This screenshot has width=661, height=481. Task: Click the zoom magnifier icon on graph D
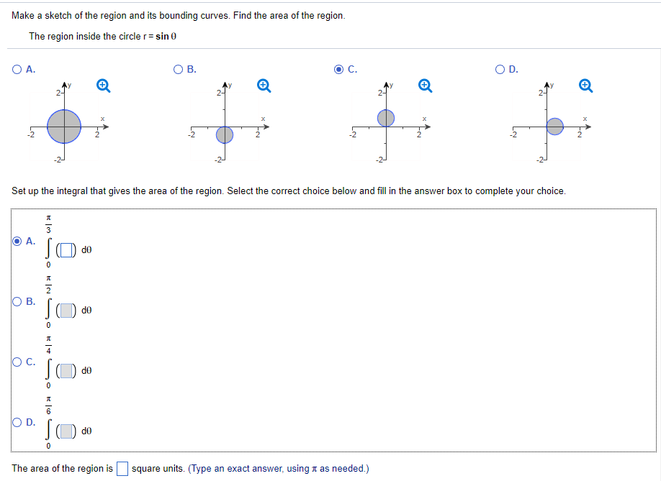(x=585, y=84)
